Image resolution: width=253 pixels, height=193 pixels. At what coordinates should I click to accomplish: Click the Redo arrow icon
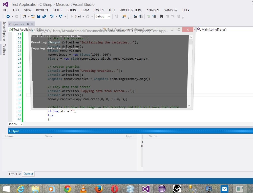click(x=61, y=16)
